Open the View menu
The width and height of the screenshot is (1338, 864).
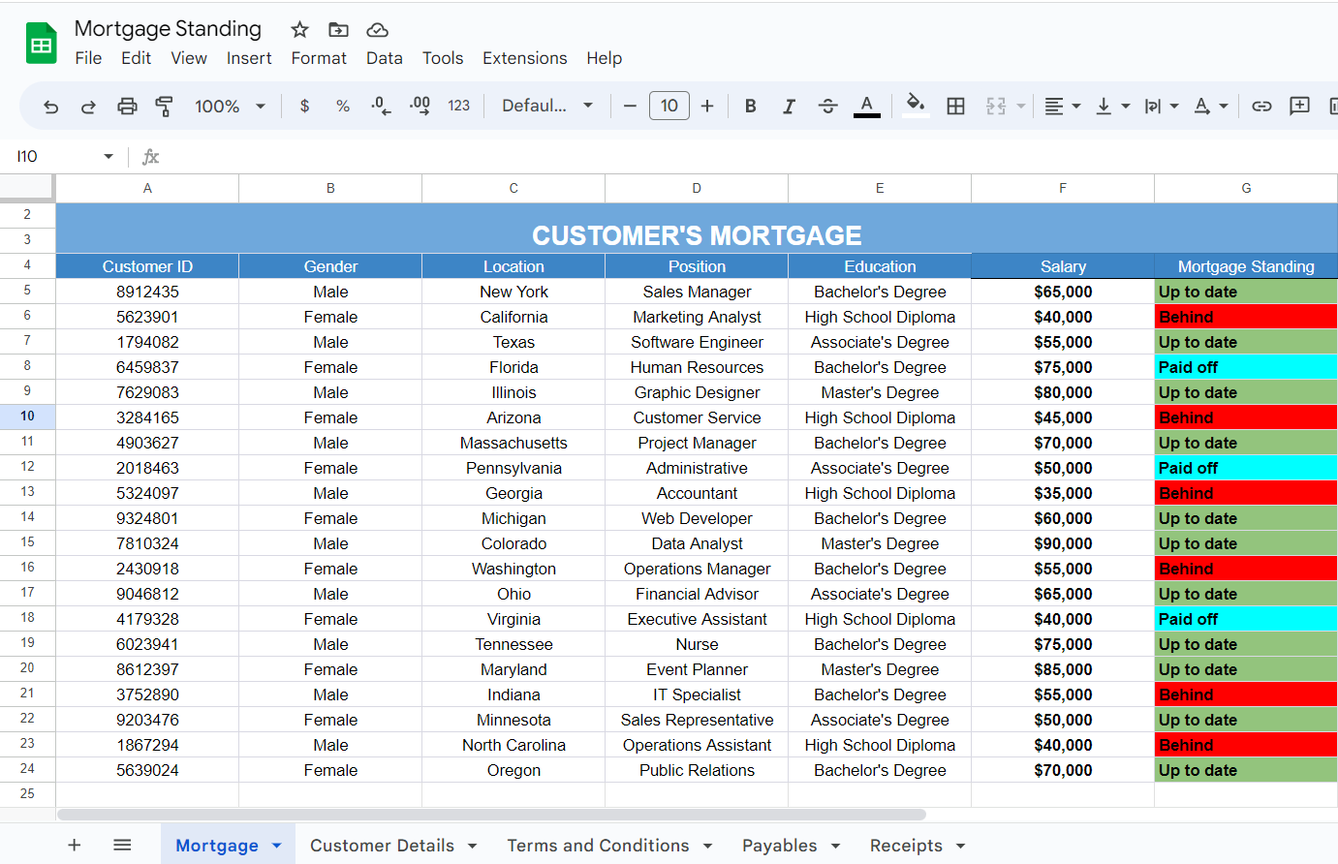pos(189,58)
